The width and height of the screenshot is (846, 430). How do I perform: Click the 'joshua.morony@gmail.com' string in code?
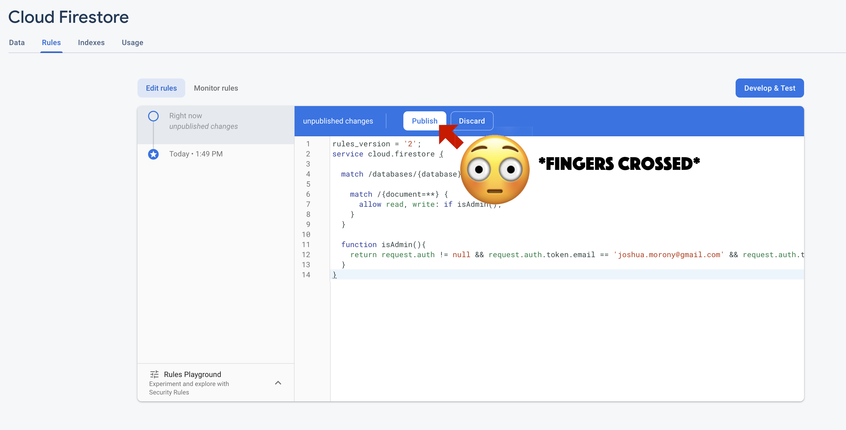pyautogui.click(x=668, y=255)
